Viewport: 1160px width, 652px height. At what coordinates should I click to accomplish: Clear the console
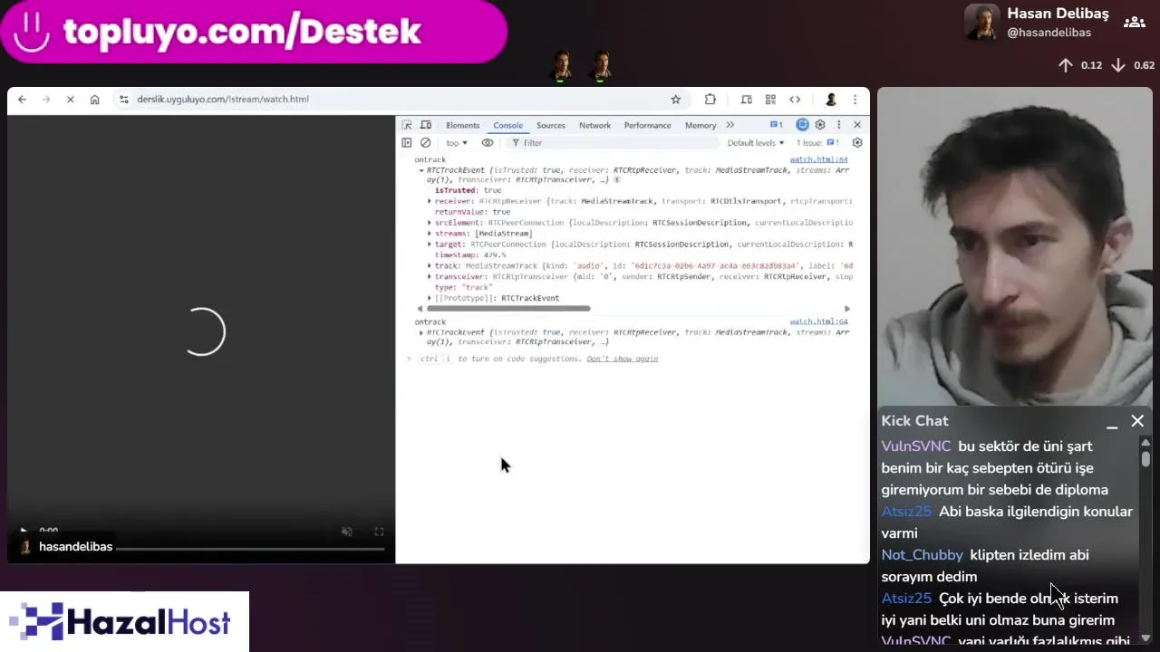pyautogui.click(x=426, y=143)
